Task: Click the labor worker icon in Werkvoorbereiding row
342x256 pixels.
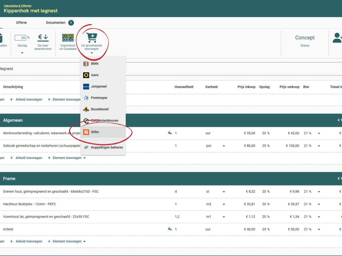Action: click(170, 133)
